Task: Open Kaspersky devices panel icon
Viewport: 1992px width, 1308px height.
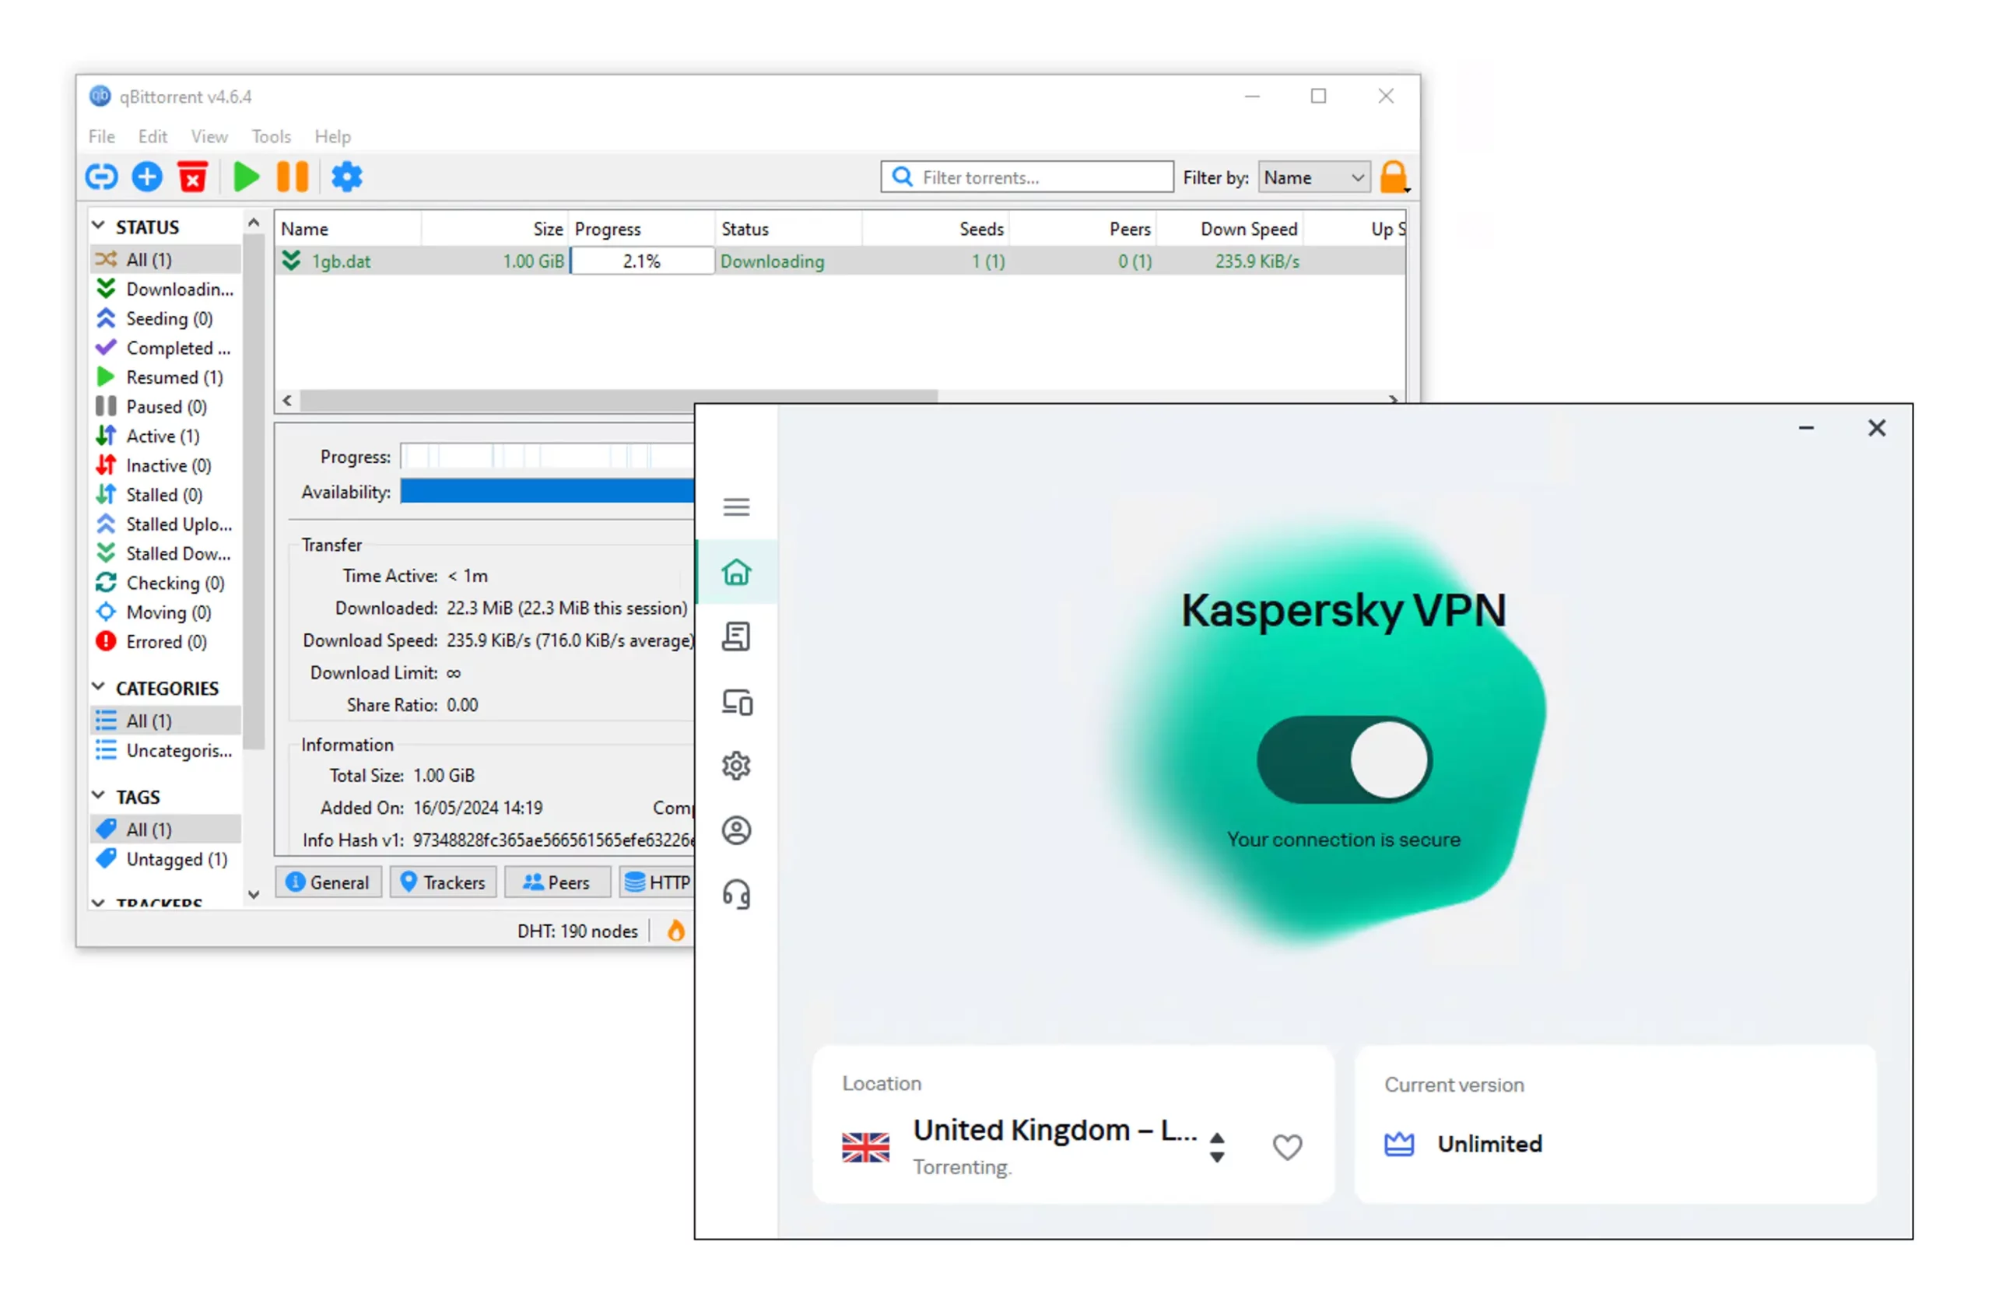Action: 735,703
